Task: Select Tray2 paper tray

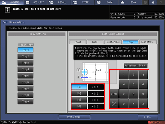Action: (26, 56)
